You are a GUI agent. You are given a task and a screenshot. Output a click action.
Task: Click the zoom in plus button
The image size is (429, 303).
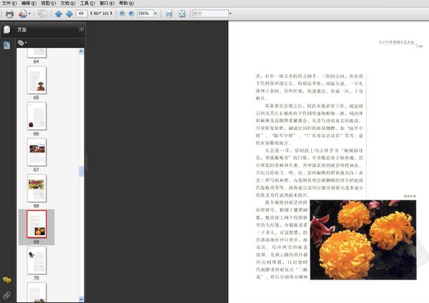(132, 14)
